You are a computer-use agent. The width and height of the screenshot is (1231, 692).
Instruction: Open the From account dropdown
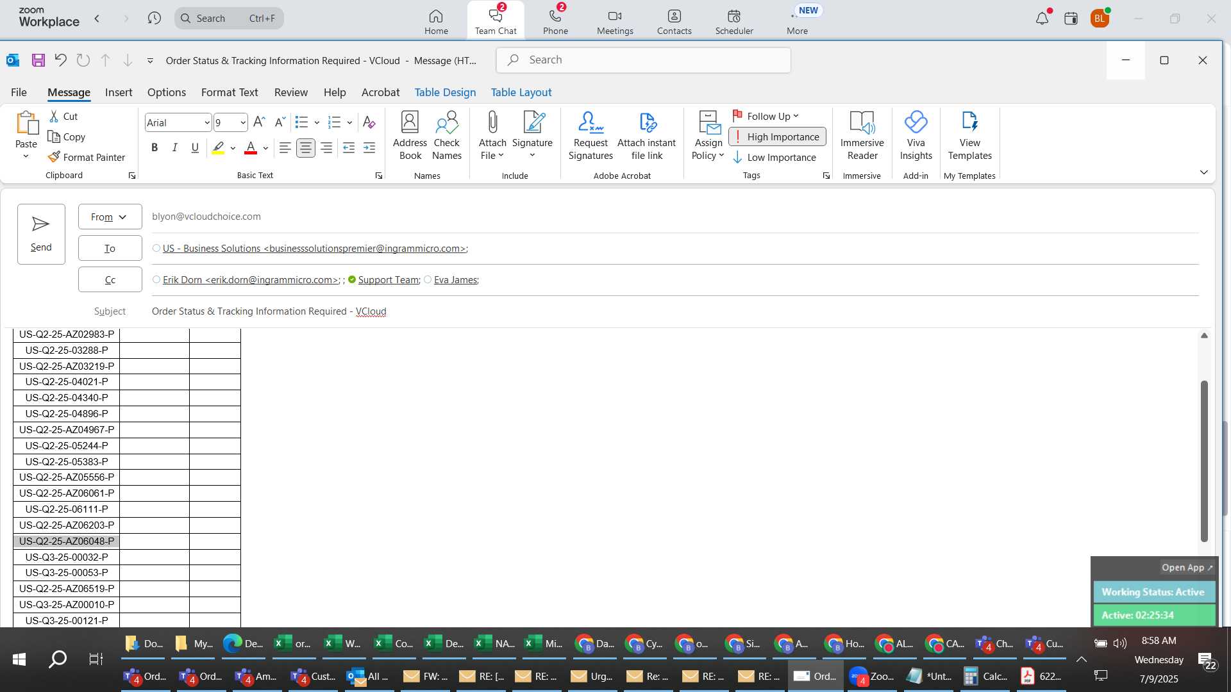click(x=110, y=217)
